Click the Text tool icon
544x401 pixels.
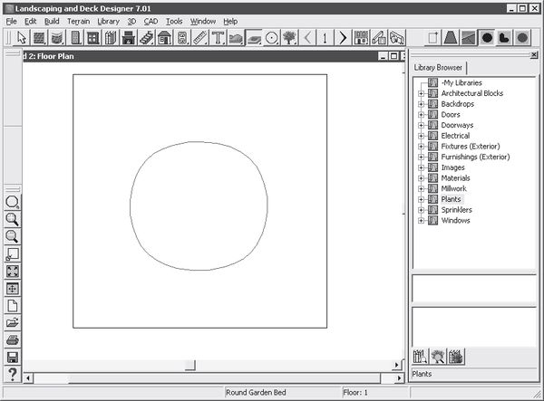[218, 38]
